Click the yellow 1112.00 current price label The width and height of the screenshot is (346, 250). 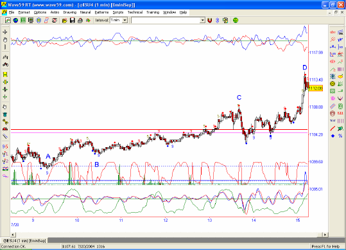point(316,88)
